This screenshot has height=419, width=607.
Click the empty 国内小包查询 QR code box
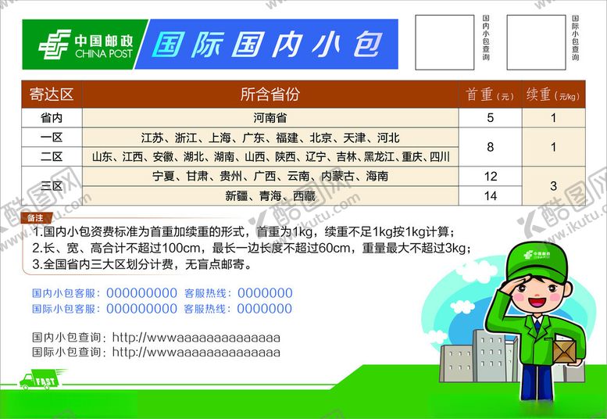(x=444, y=41)
